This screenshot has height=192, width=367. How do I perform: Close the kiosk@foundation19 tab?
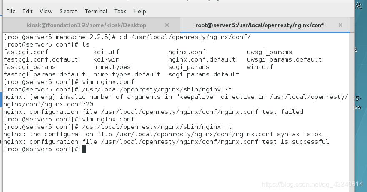tap(167, 25)
